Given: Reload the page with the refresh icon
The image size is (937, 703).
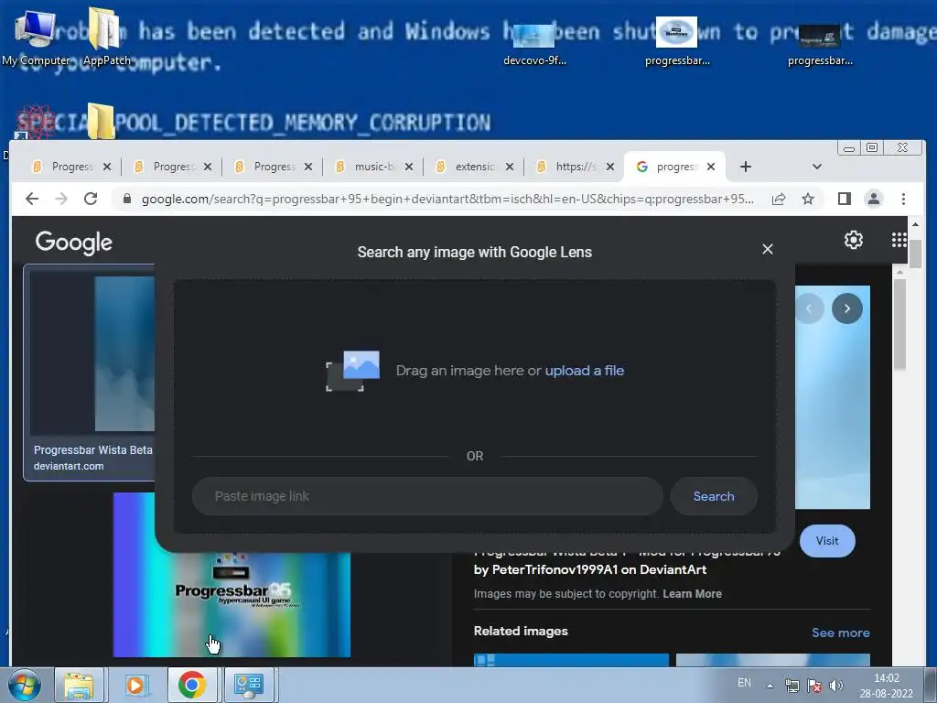Looking at the screenshot, I should click(x=91, y=199).
